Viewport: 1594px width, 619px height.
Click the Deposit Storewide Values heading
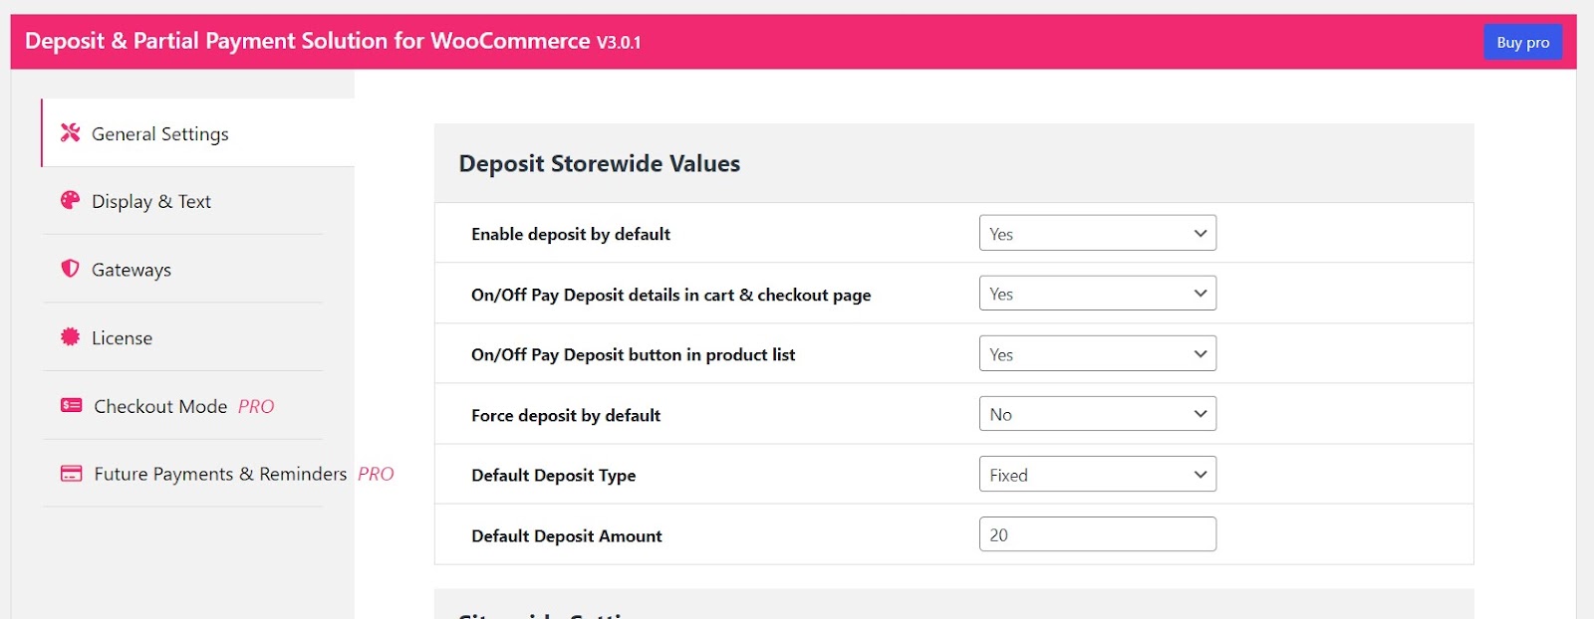click(x=600, y=163)
